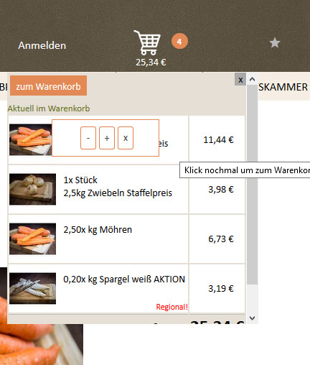Click the first carrot thumbnail in cart
This screenshot has width=310, height=365.
pyautogui.click(x=31, y=139)
